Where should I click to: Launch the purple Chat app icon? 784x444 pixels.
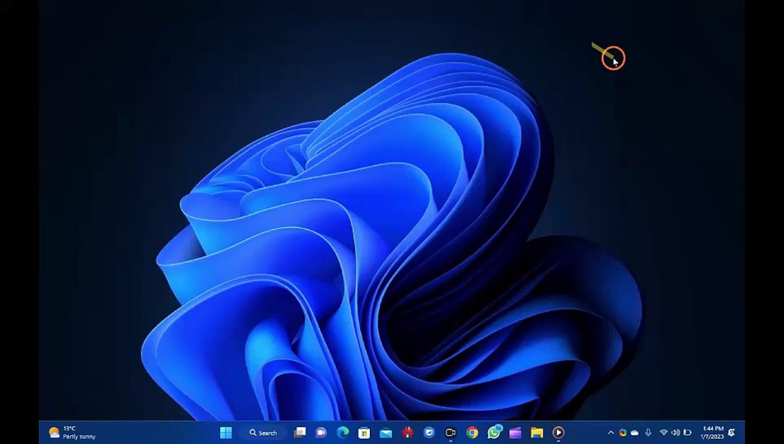(321, 433)
